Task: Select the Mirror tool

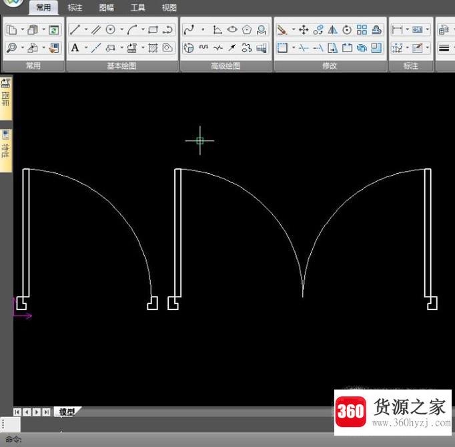Action: [333, 29]
